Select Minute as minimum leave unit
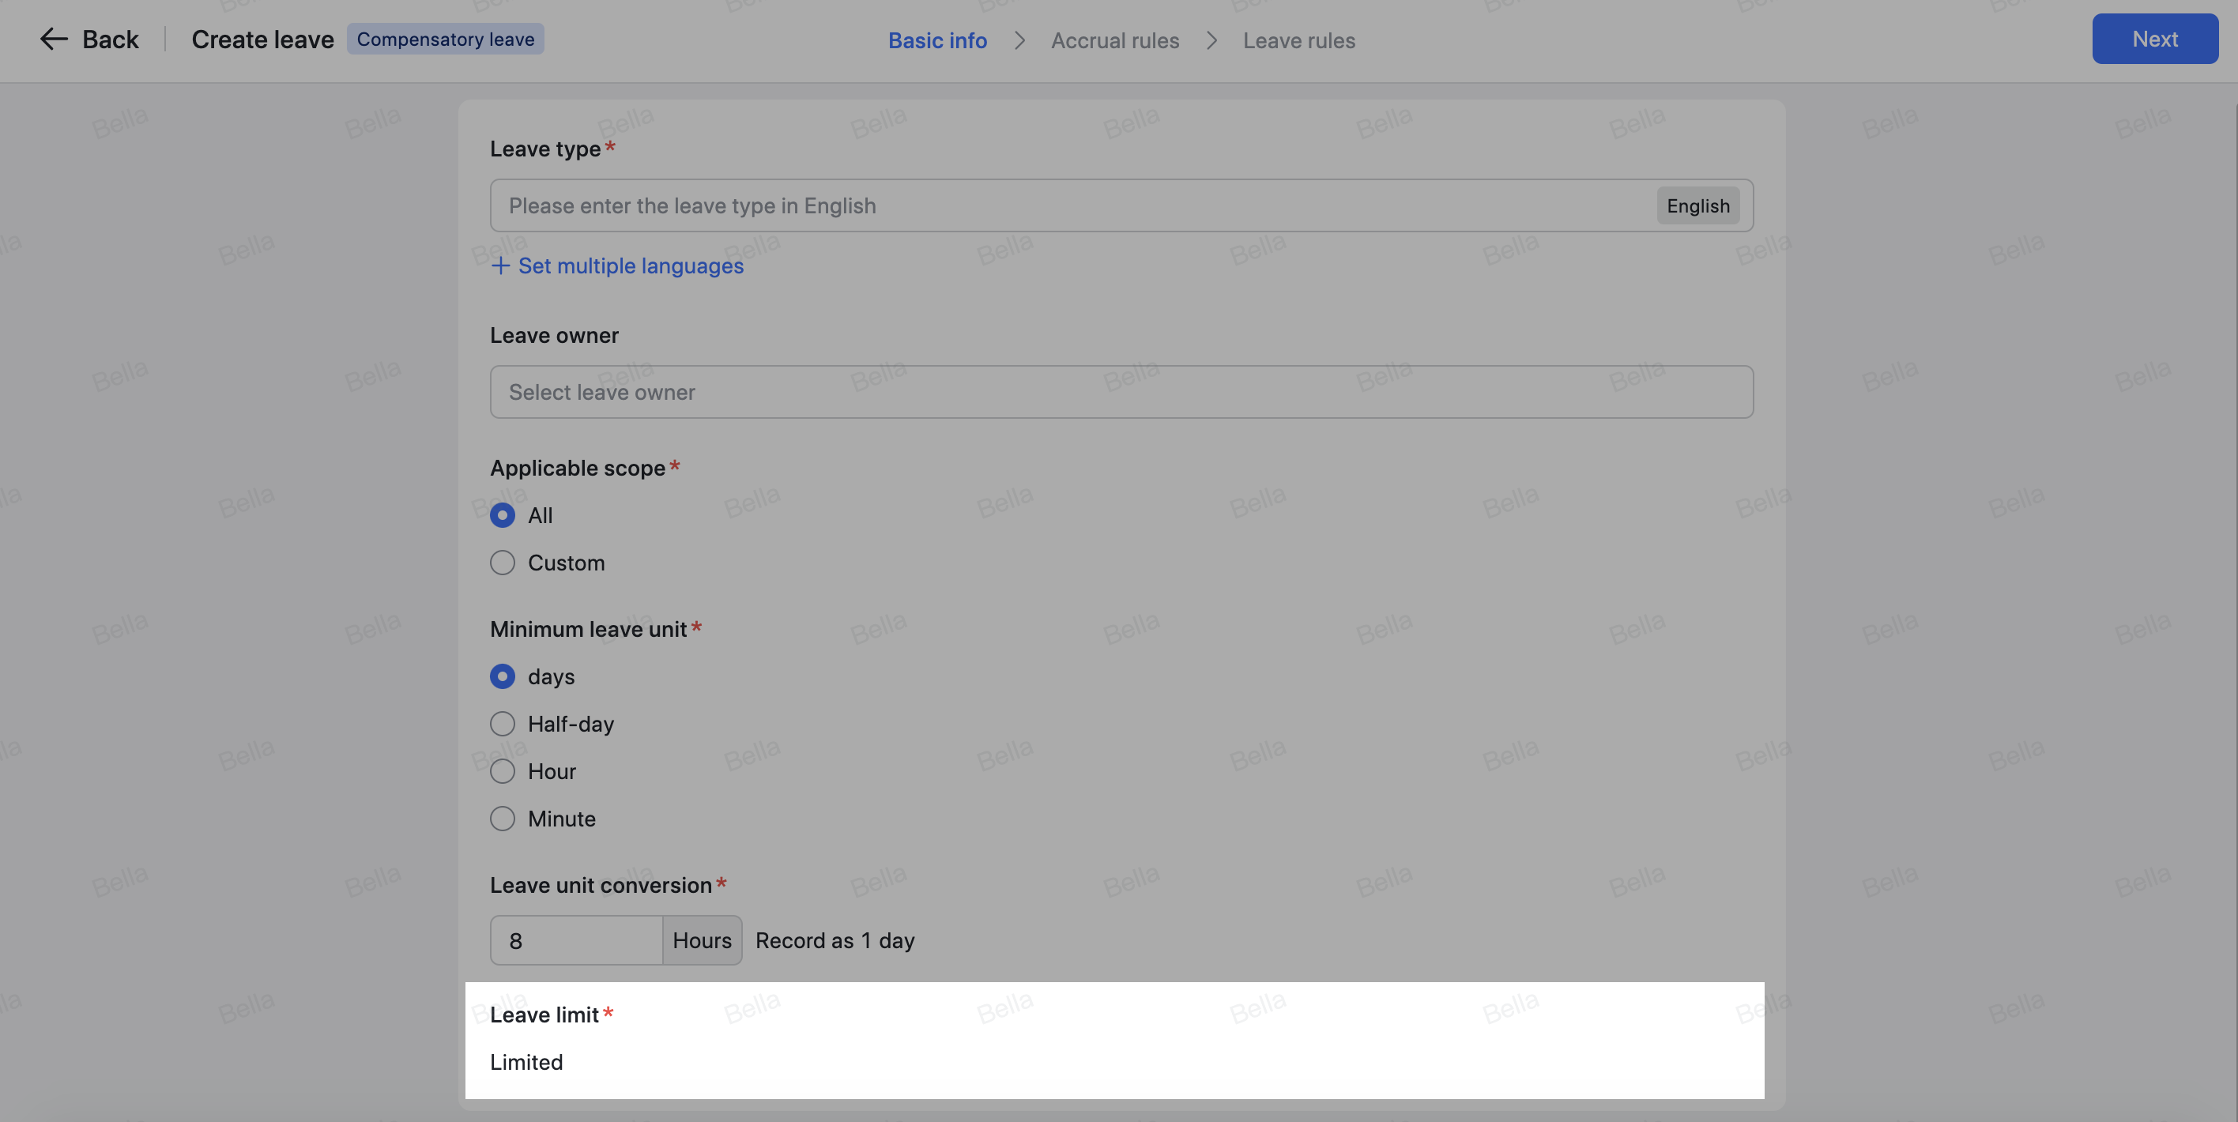2238x1122 pixels. pyautogui.click(x=502, y=818)
